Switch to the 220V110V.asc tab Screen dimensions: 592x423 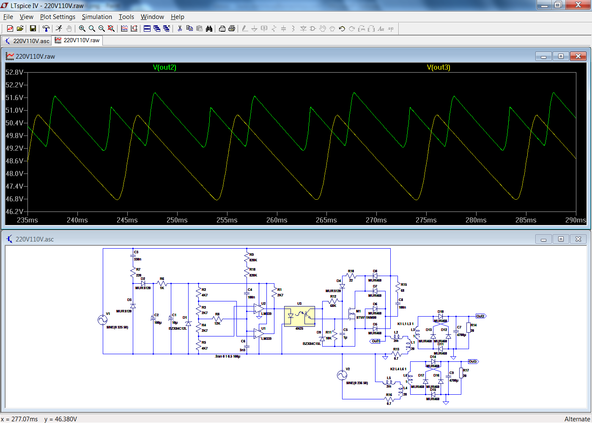27,41
